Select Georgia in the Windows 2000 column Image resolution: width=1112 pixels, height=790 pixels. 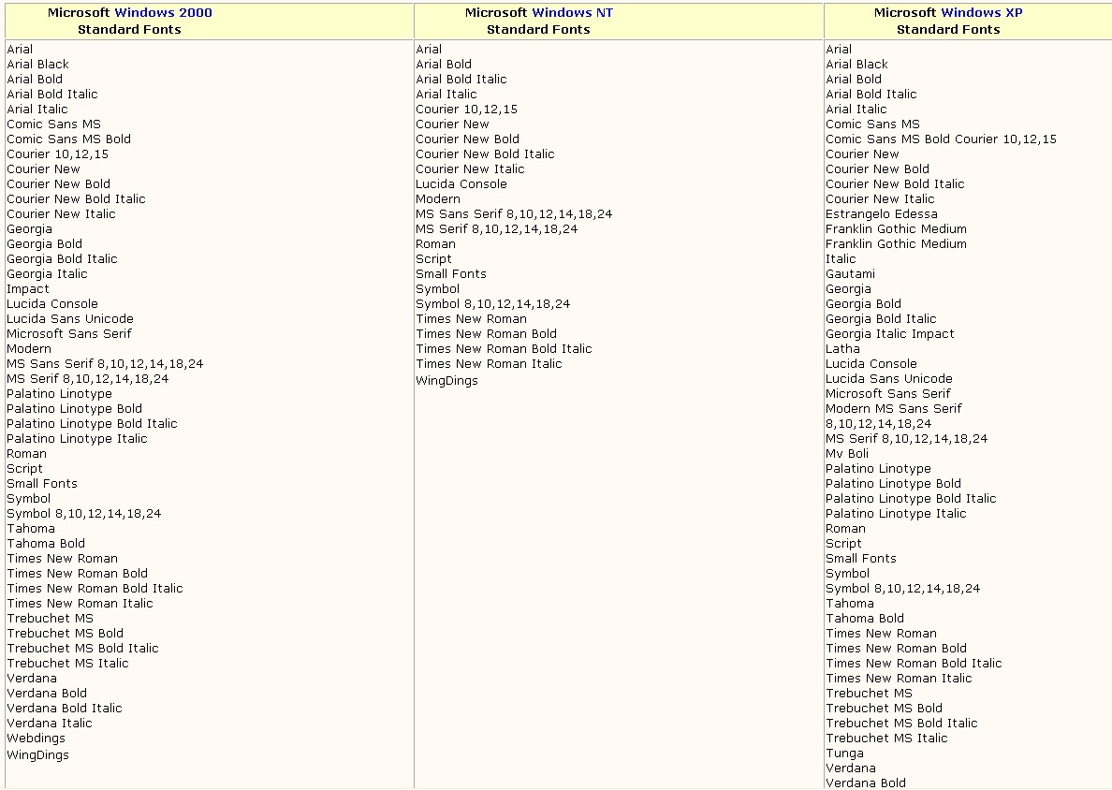click(29, 229)
